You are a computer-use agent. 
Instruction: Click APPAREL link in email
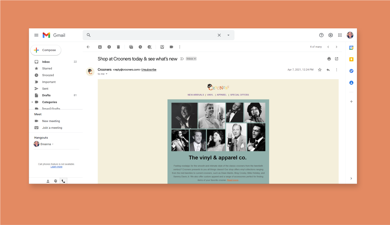click(222, 95)
